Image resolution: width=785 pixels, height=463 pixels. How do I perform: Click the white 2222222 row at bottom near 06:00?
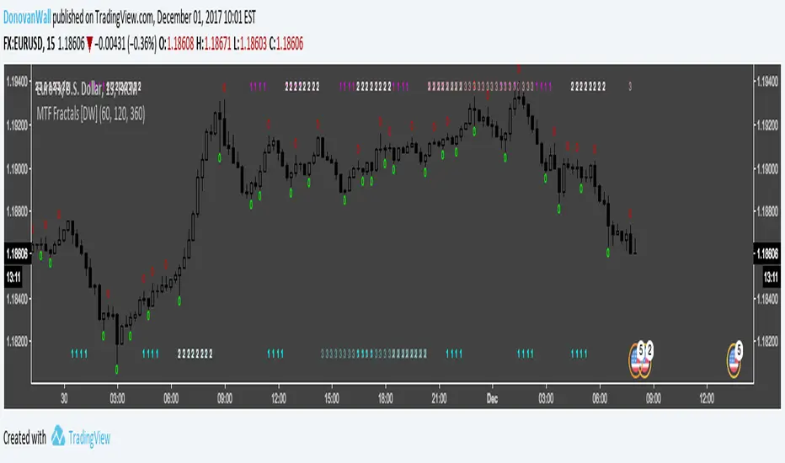pyautogui.click(x=195, y=354)
